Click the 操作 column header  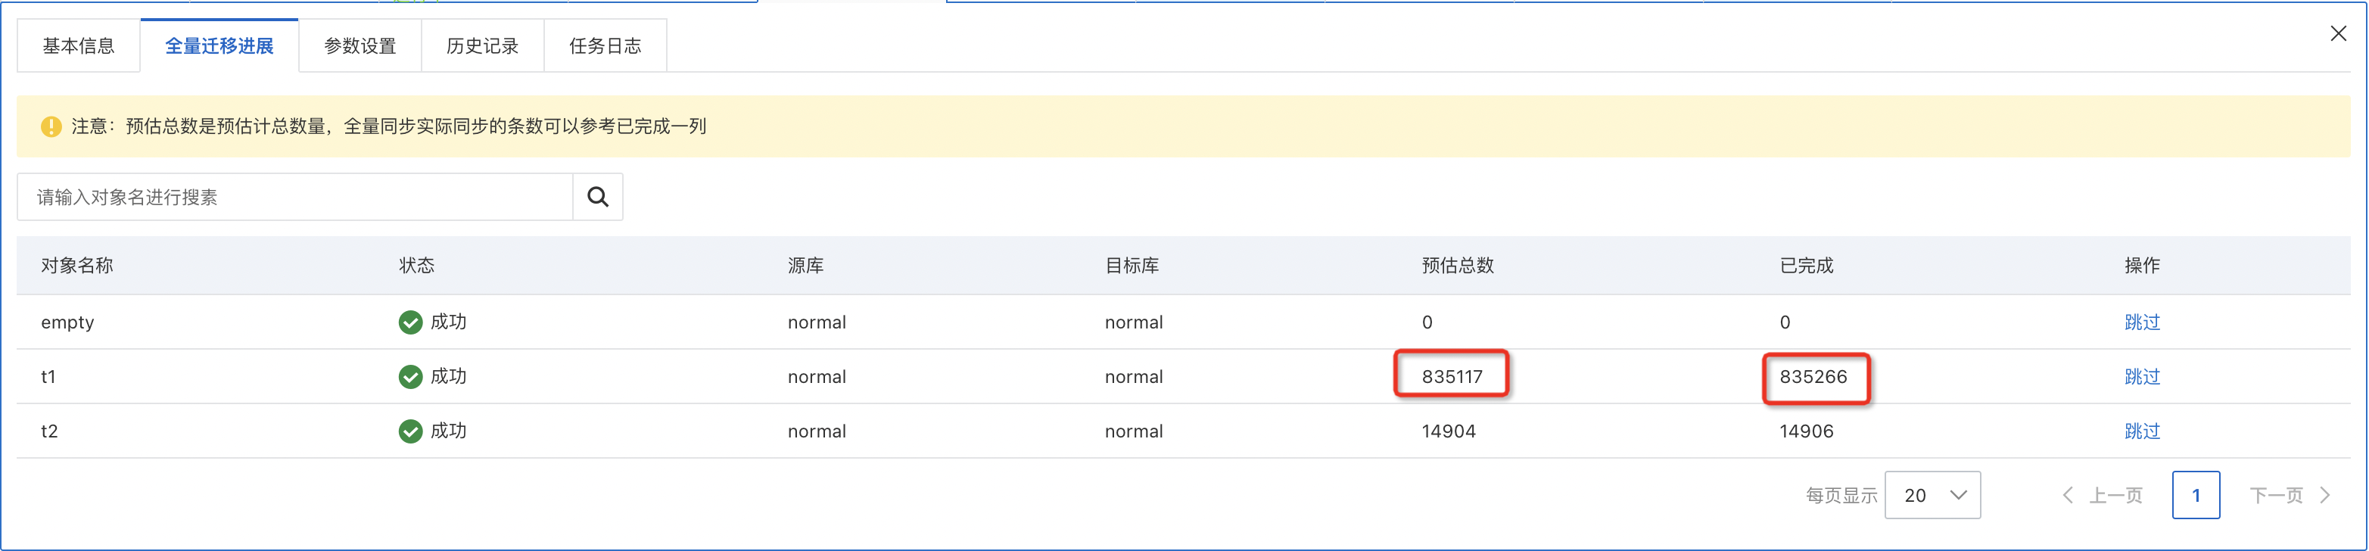2142,266
